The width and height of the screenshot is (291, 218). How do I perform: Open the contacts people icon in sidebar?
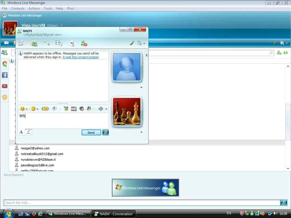click(x=5, y=53)
